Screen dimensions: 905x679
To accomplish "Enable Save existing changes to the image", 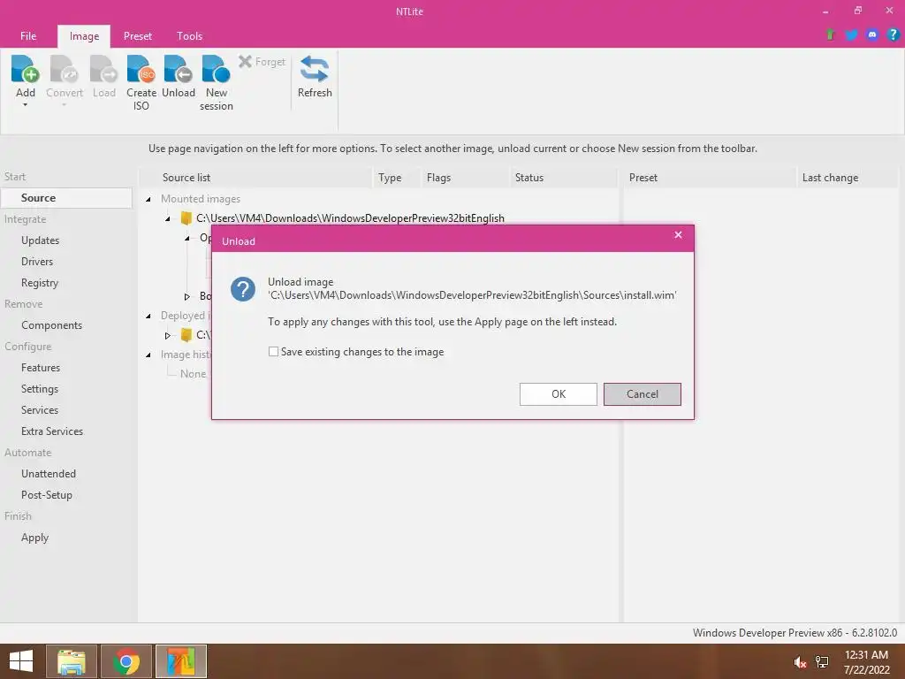I will 274,352.
